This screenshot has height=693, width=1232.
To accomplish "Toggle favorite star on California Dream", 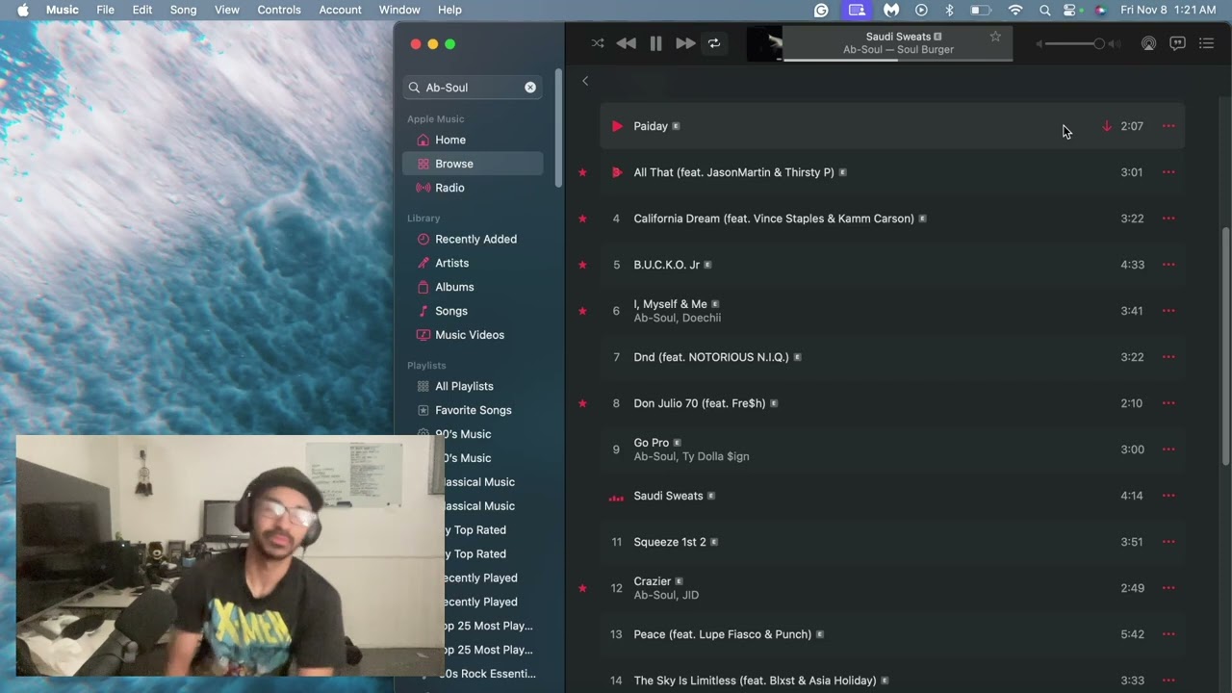I will pyautogui.click(x=582, y=218).
